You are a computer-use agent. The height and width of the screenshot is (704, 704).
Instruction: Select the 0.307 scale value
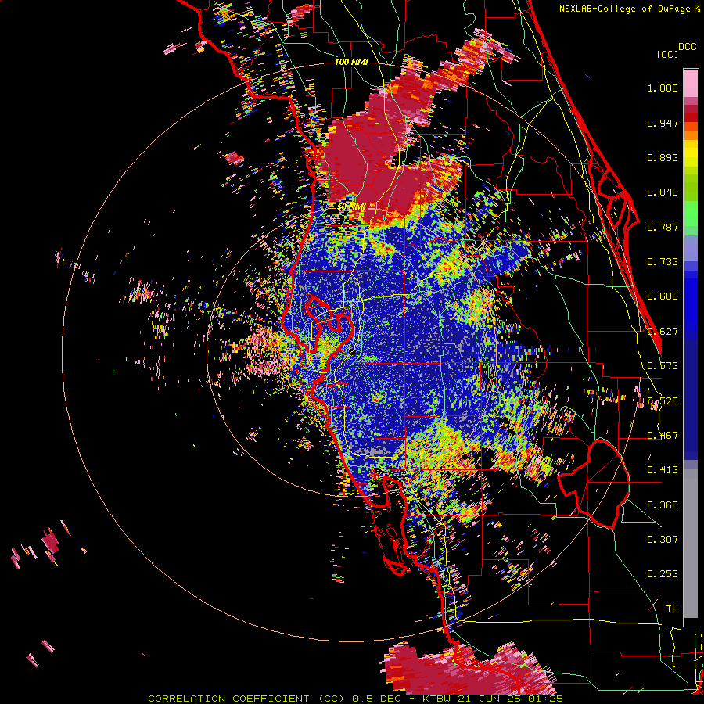pos(663,540)
